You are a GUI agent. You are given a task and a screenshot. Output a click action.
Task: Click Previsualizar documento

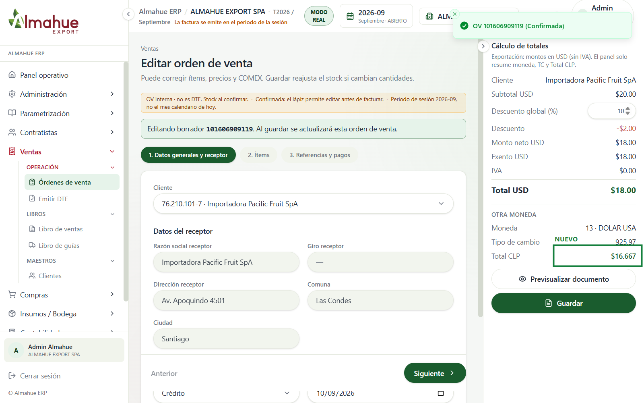pyautogui.click(x=563, y=279)
